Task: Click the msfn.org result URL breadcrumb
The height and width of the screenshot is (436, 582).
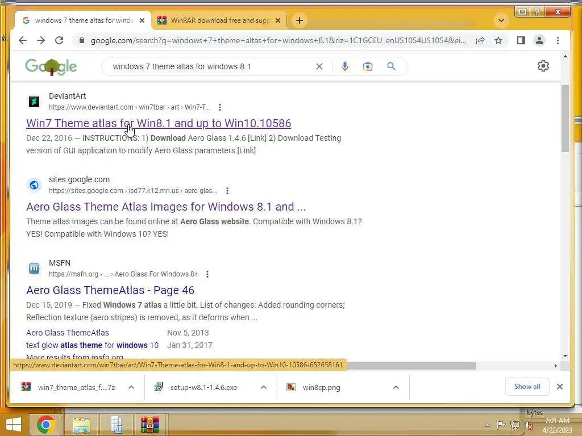Action: point(123,274)
